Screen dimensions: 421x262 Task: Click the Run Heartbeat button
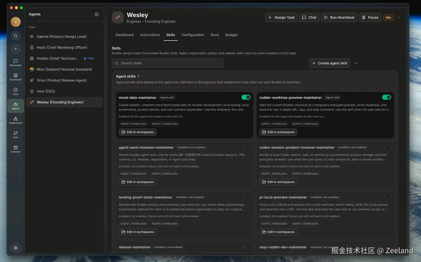point(339,18)
